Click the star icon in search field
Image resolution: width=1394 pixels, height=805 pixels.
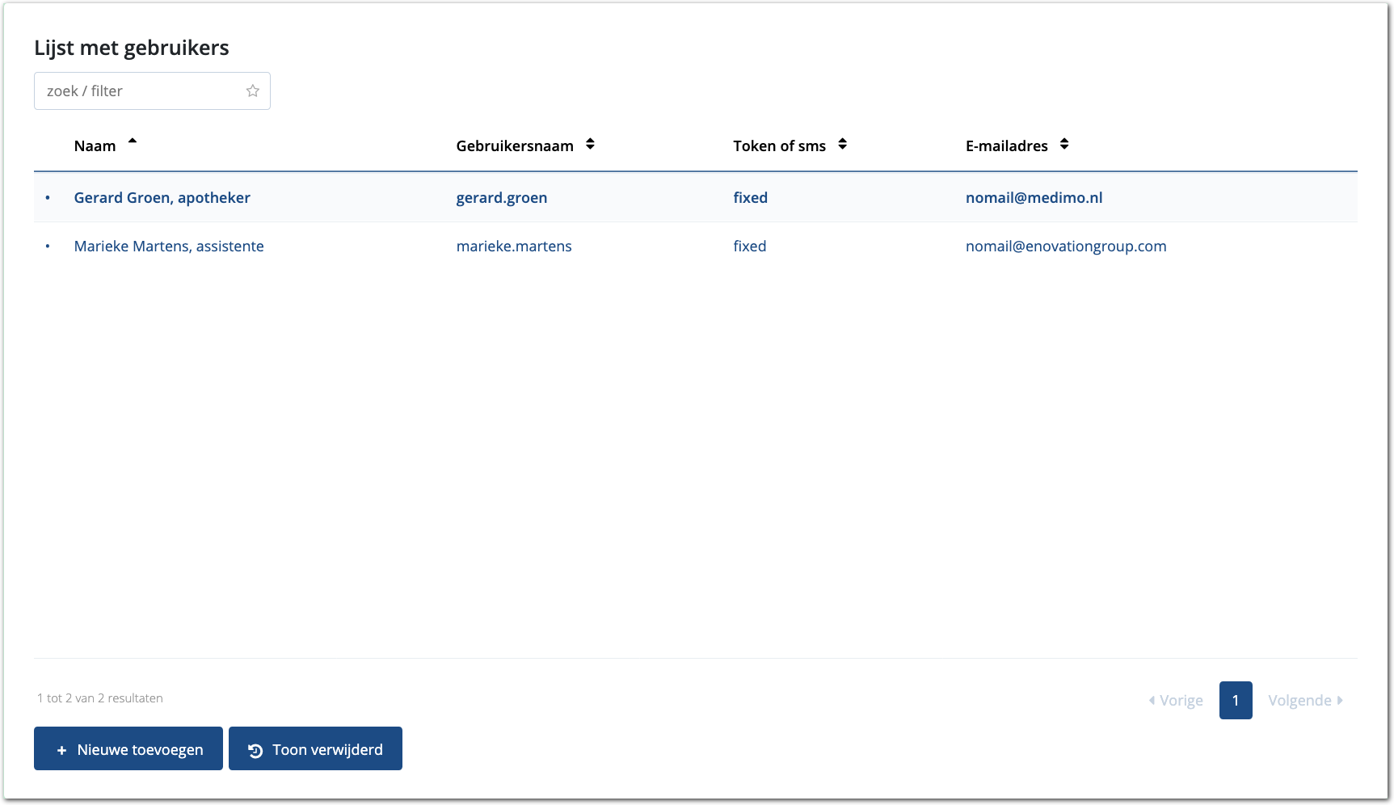253,91
